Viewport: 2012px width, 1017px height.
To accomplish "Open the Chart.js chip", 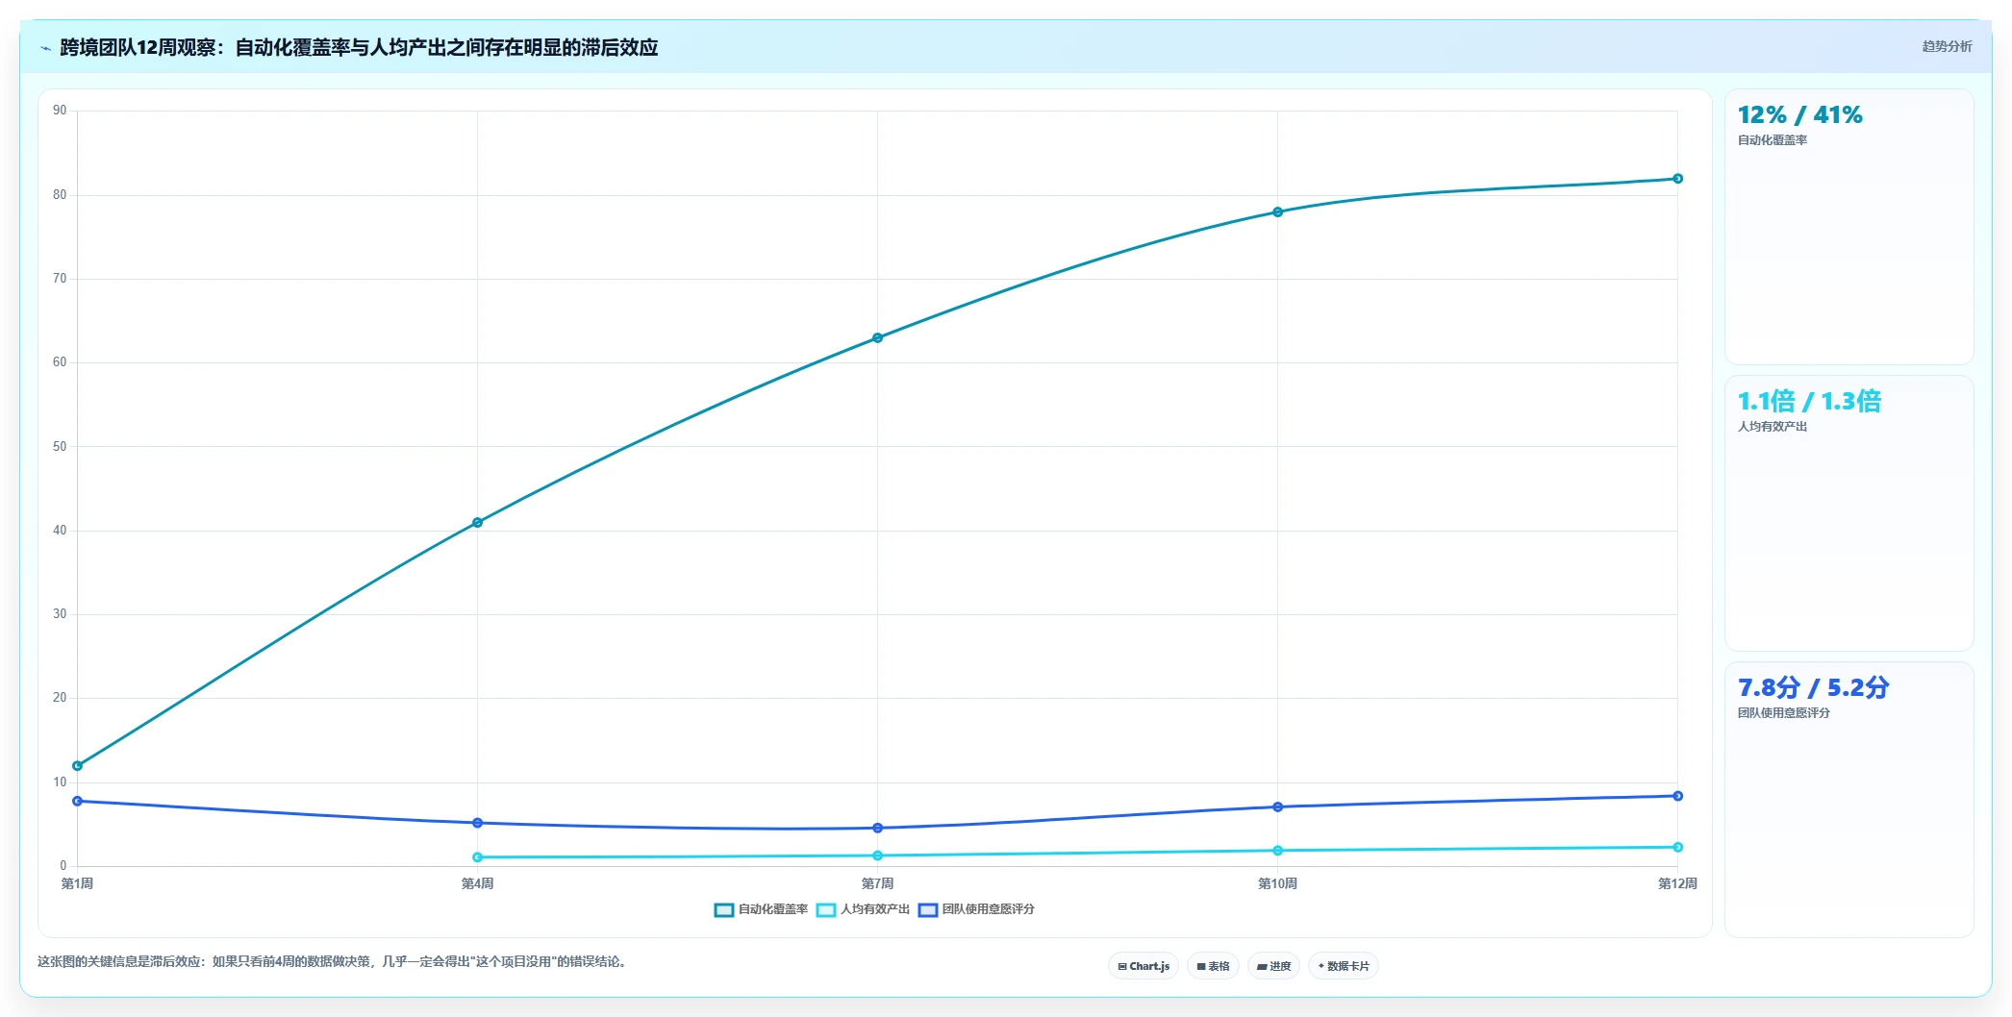I will point(1144,966).
